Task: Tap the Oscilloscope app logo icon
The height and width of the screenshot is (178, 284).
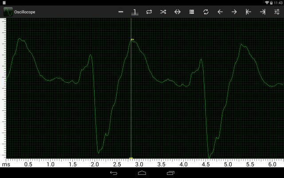Action: (8, 12)
